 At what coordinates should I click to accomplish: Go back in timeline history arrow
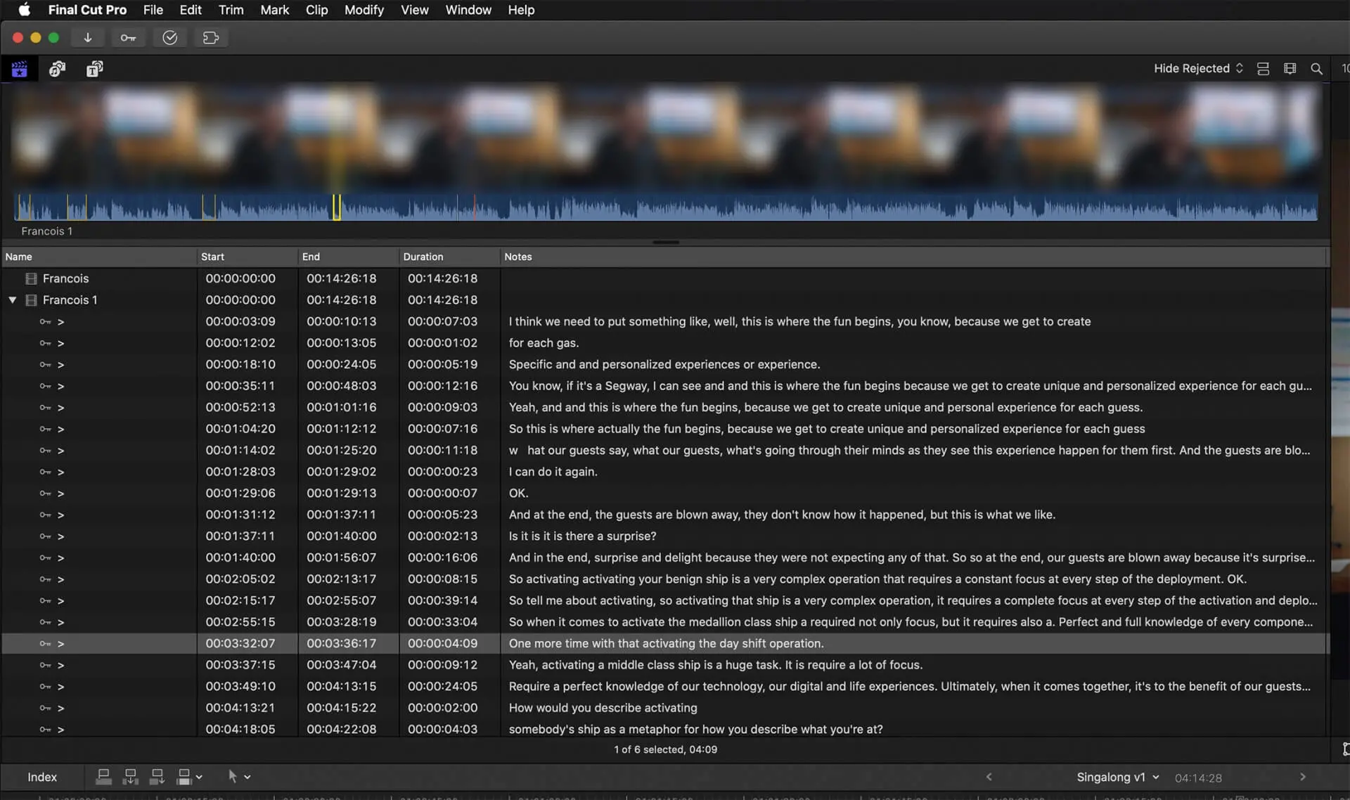989,777
